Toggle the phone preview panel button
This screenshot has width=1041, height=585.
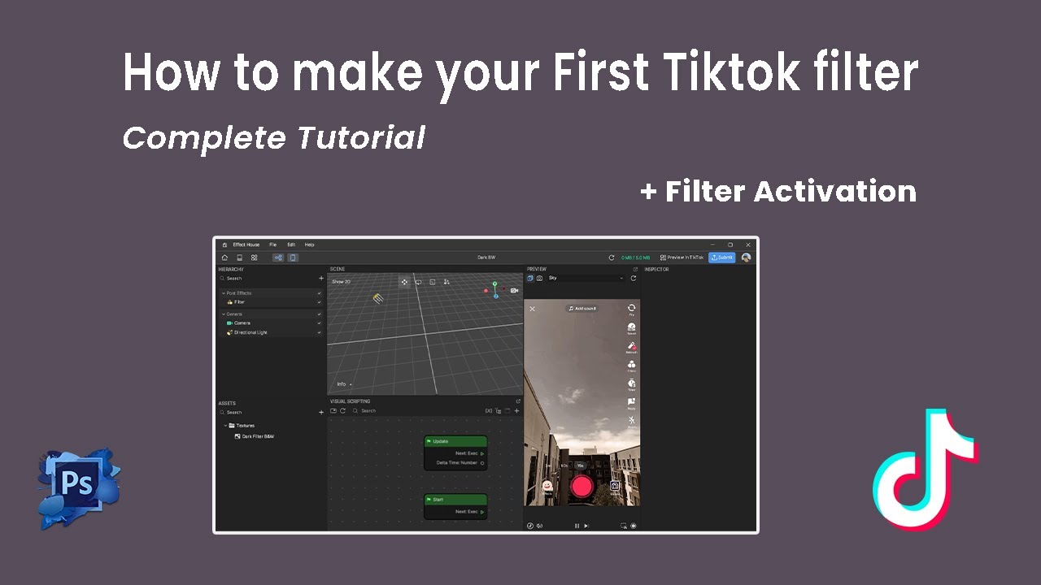(293, 258)
